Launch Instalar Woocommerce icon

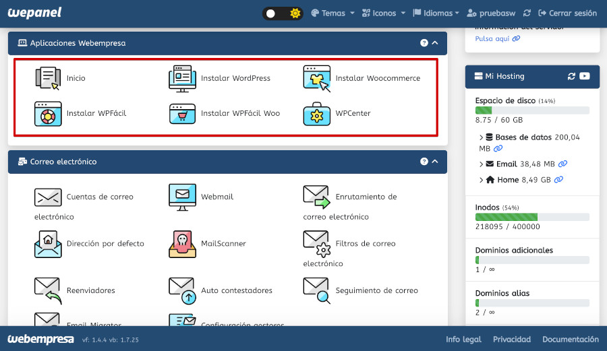(317, 78)
